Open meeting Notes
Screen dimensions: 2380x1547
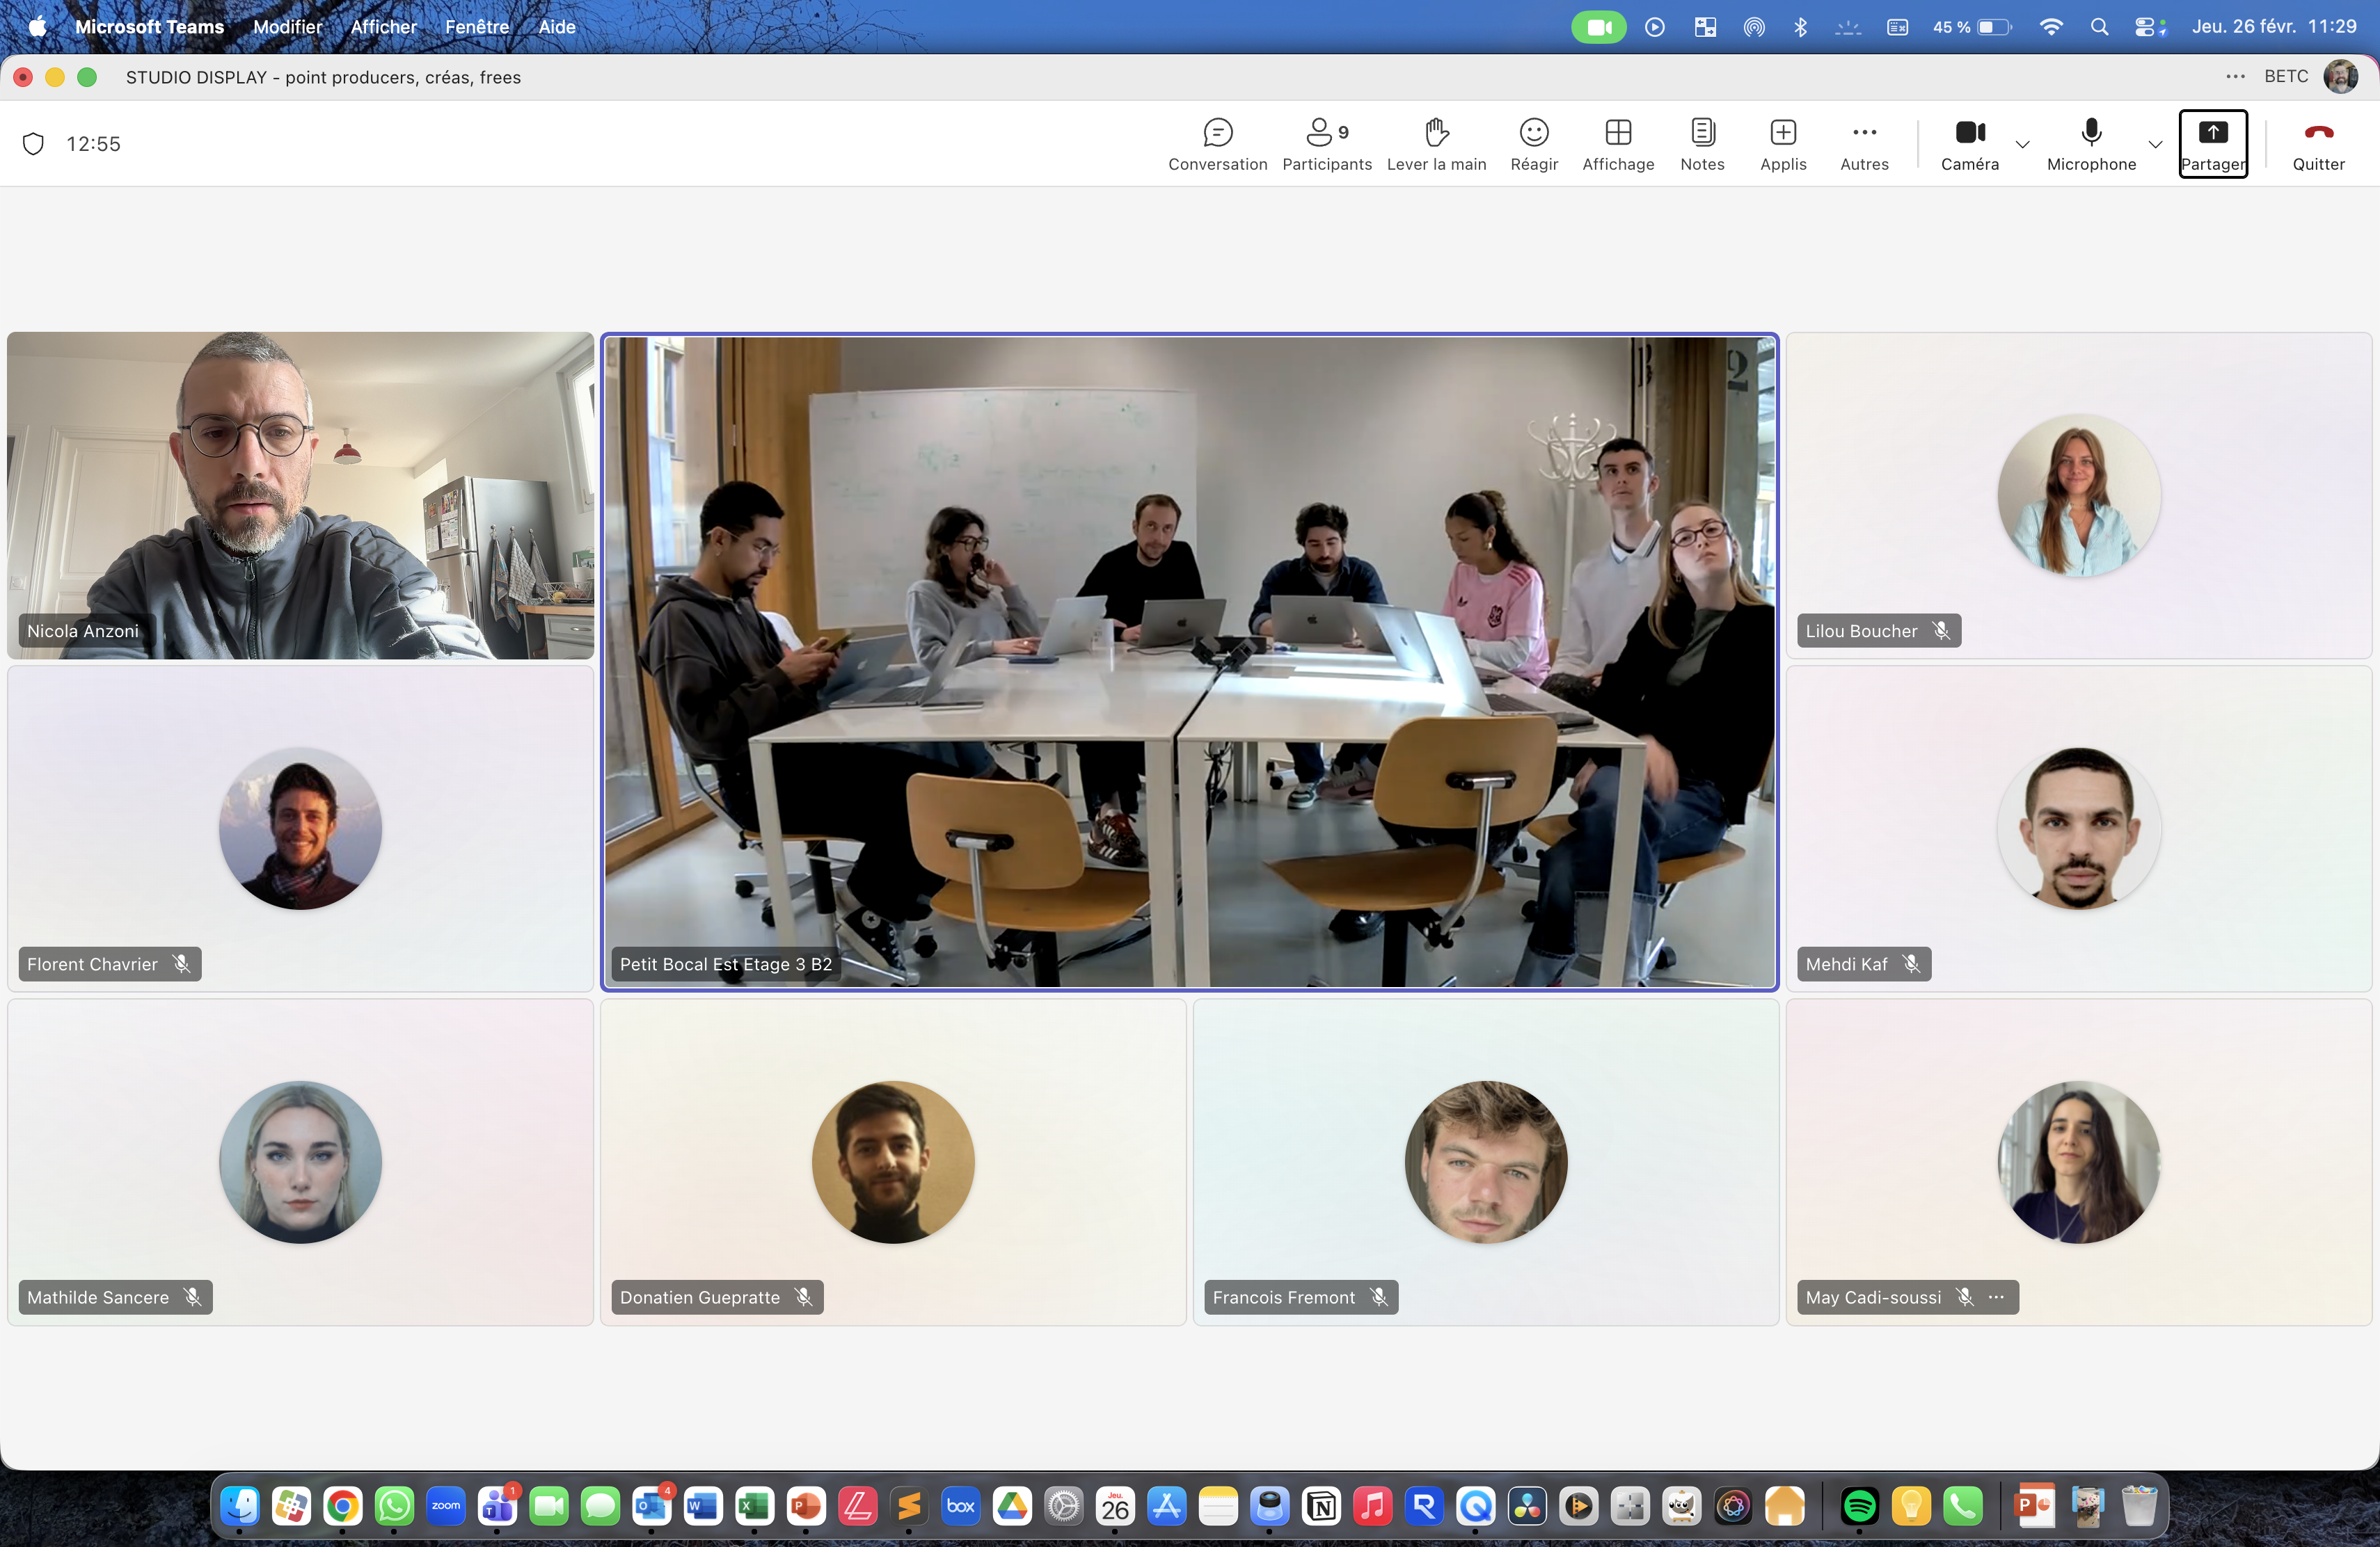point(1702,144)
